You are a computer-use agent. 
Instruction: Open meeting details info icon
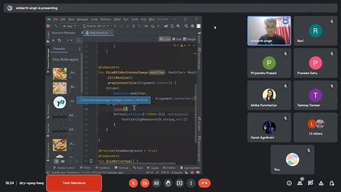[289, 183]
